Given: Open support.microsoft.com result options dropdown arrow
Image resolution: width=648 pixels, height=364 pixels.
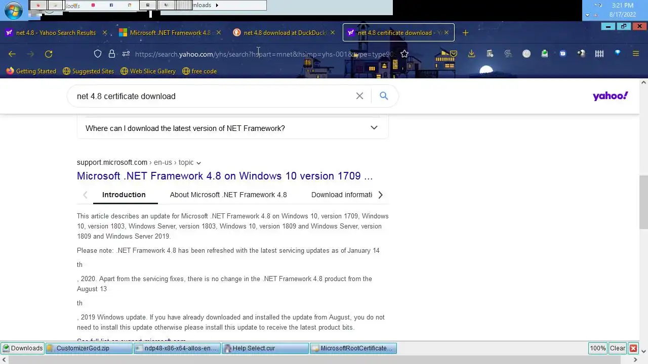Looking at the screenshot, I should pos(198,163).
